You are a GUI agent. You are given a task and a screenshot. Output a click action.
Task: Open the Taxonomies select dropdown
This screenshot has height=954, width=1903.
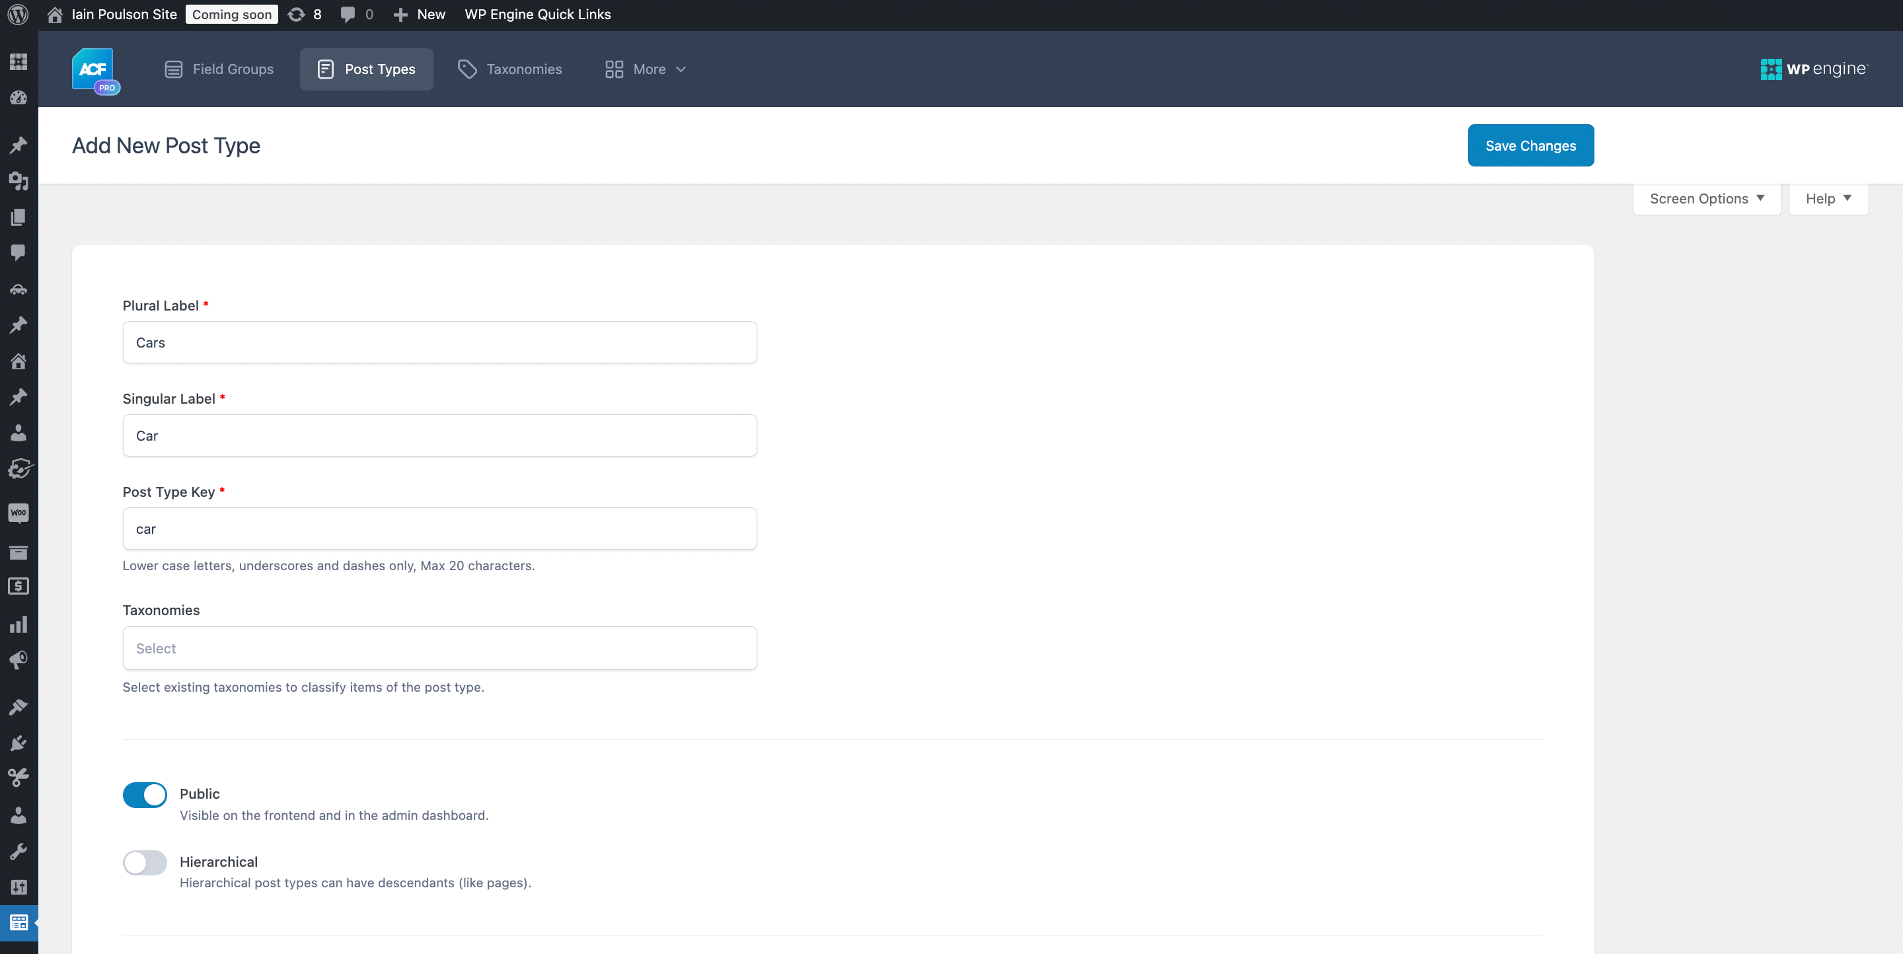pos(439,648)
